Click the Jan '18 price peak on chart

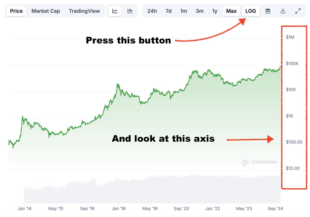click(118, 84)
